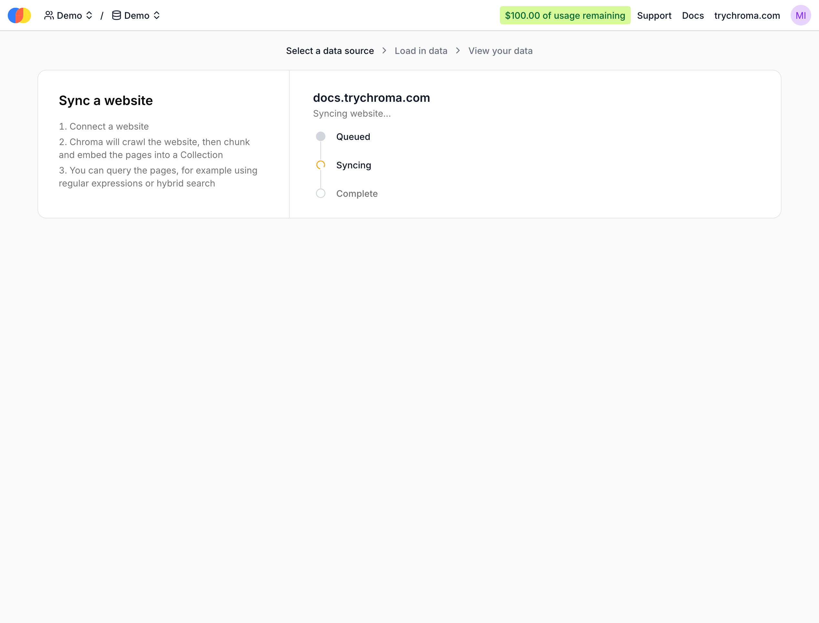The height and width of the screenshot is (623, 819).
Task: Select the Load in data breadcrumb step
Action: tap(421, 50)
